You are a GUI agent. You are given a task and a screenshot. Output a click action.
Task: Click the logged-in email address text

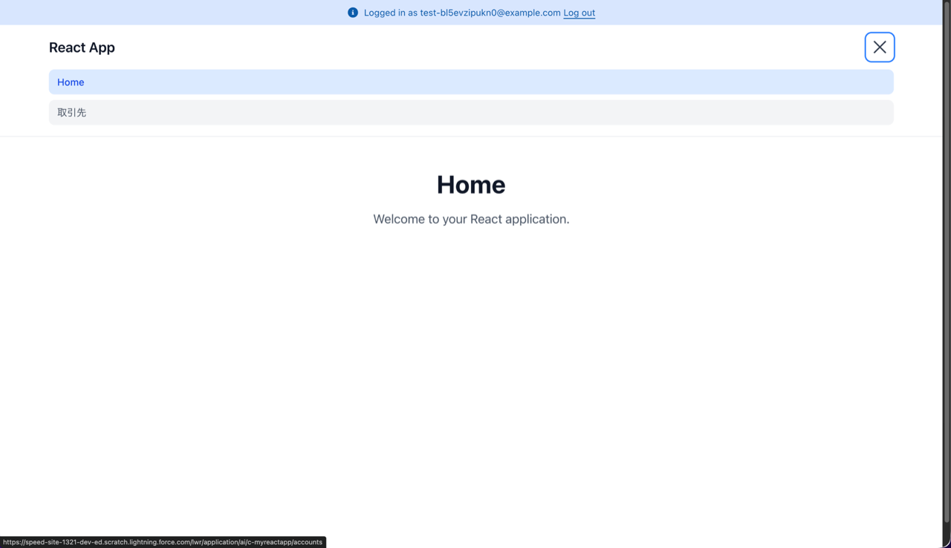pyautogui.click(x=490, y=13)
